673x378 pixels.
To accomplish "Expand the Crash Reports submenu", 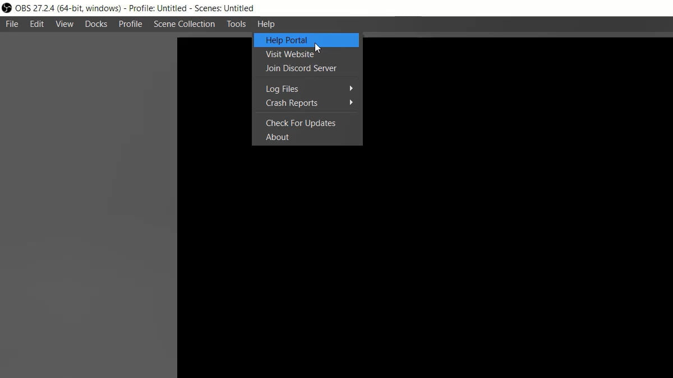I will (306, 103).
